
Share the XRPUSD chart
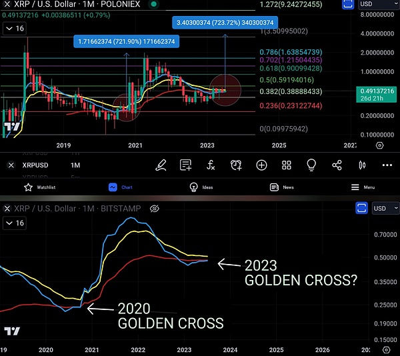click(x=337, y=165)
